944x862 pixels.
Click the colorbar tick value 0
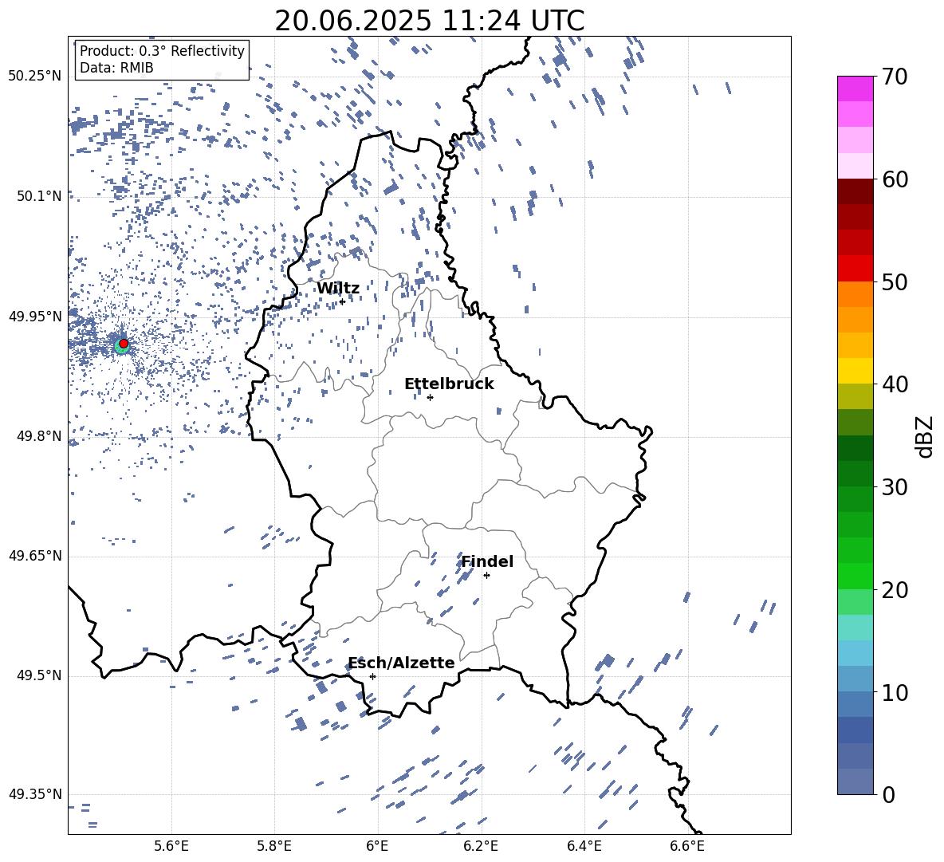pyautogui.click(x=889, y=795)
